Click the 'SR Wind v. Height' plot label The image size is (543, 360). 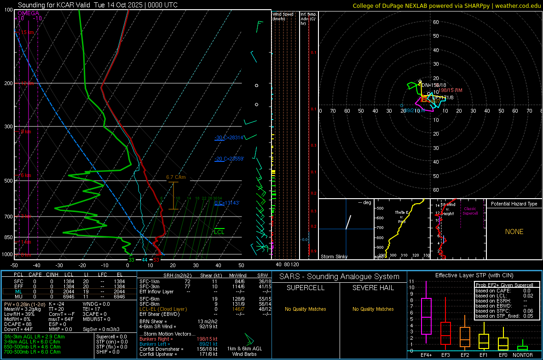click(448, 209)
